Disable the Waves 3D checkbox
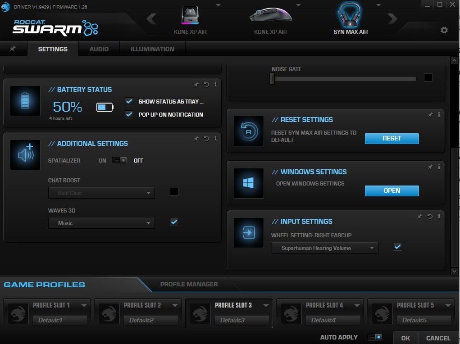 (174, 222)
